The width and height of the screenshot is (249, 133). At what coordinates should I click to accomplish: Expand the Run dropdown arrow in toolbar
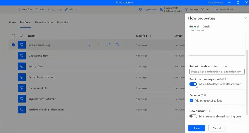pos(48,9)
